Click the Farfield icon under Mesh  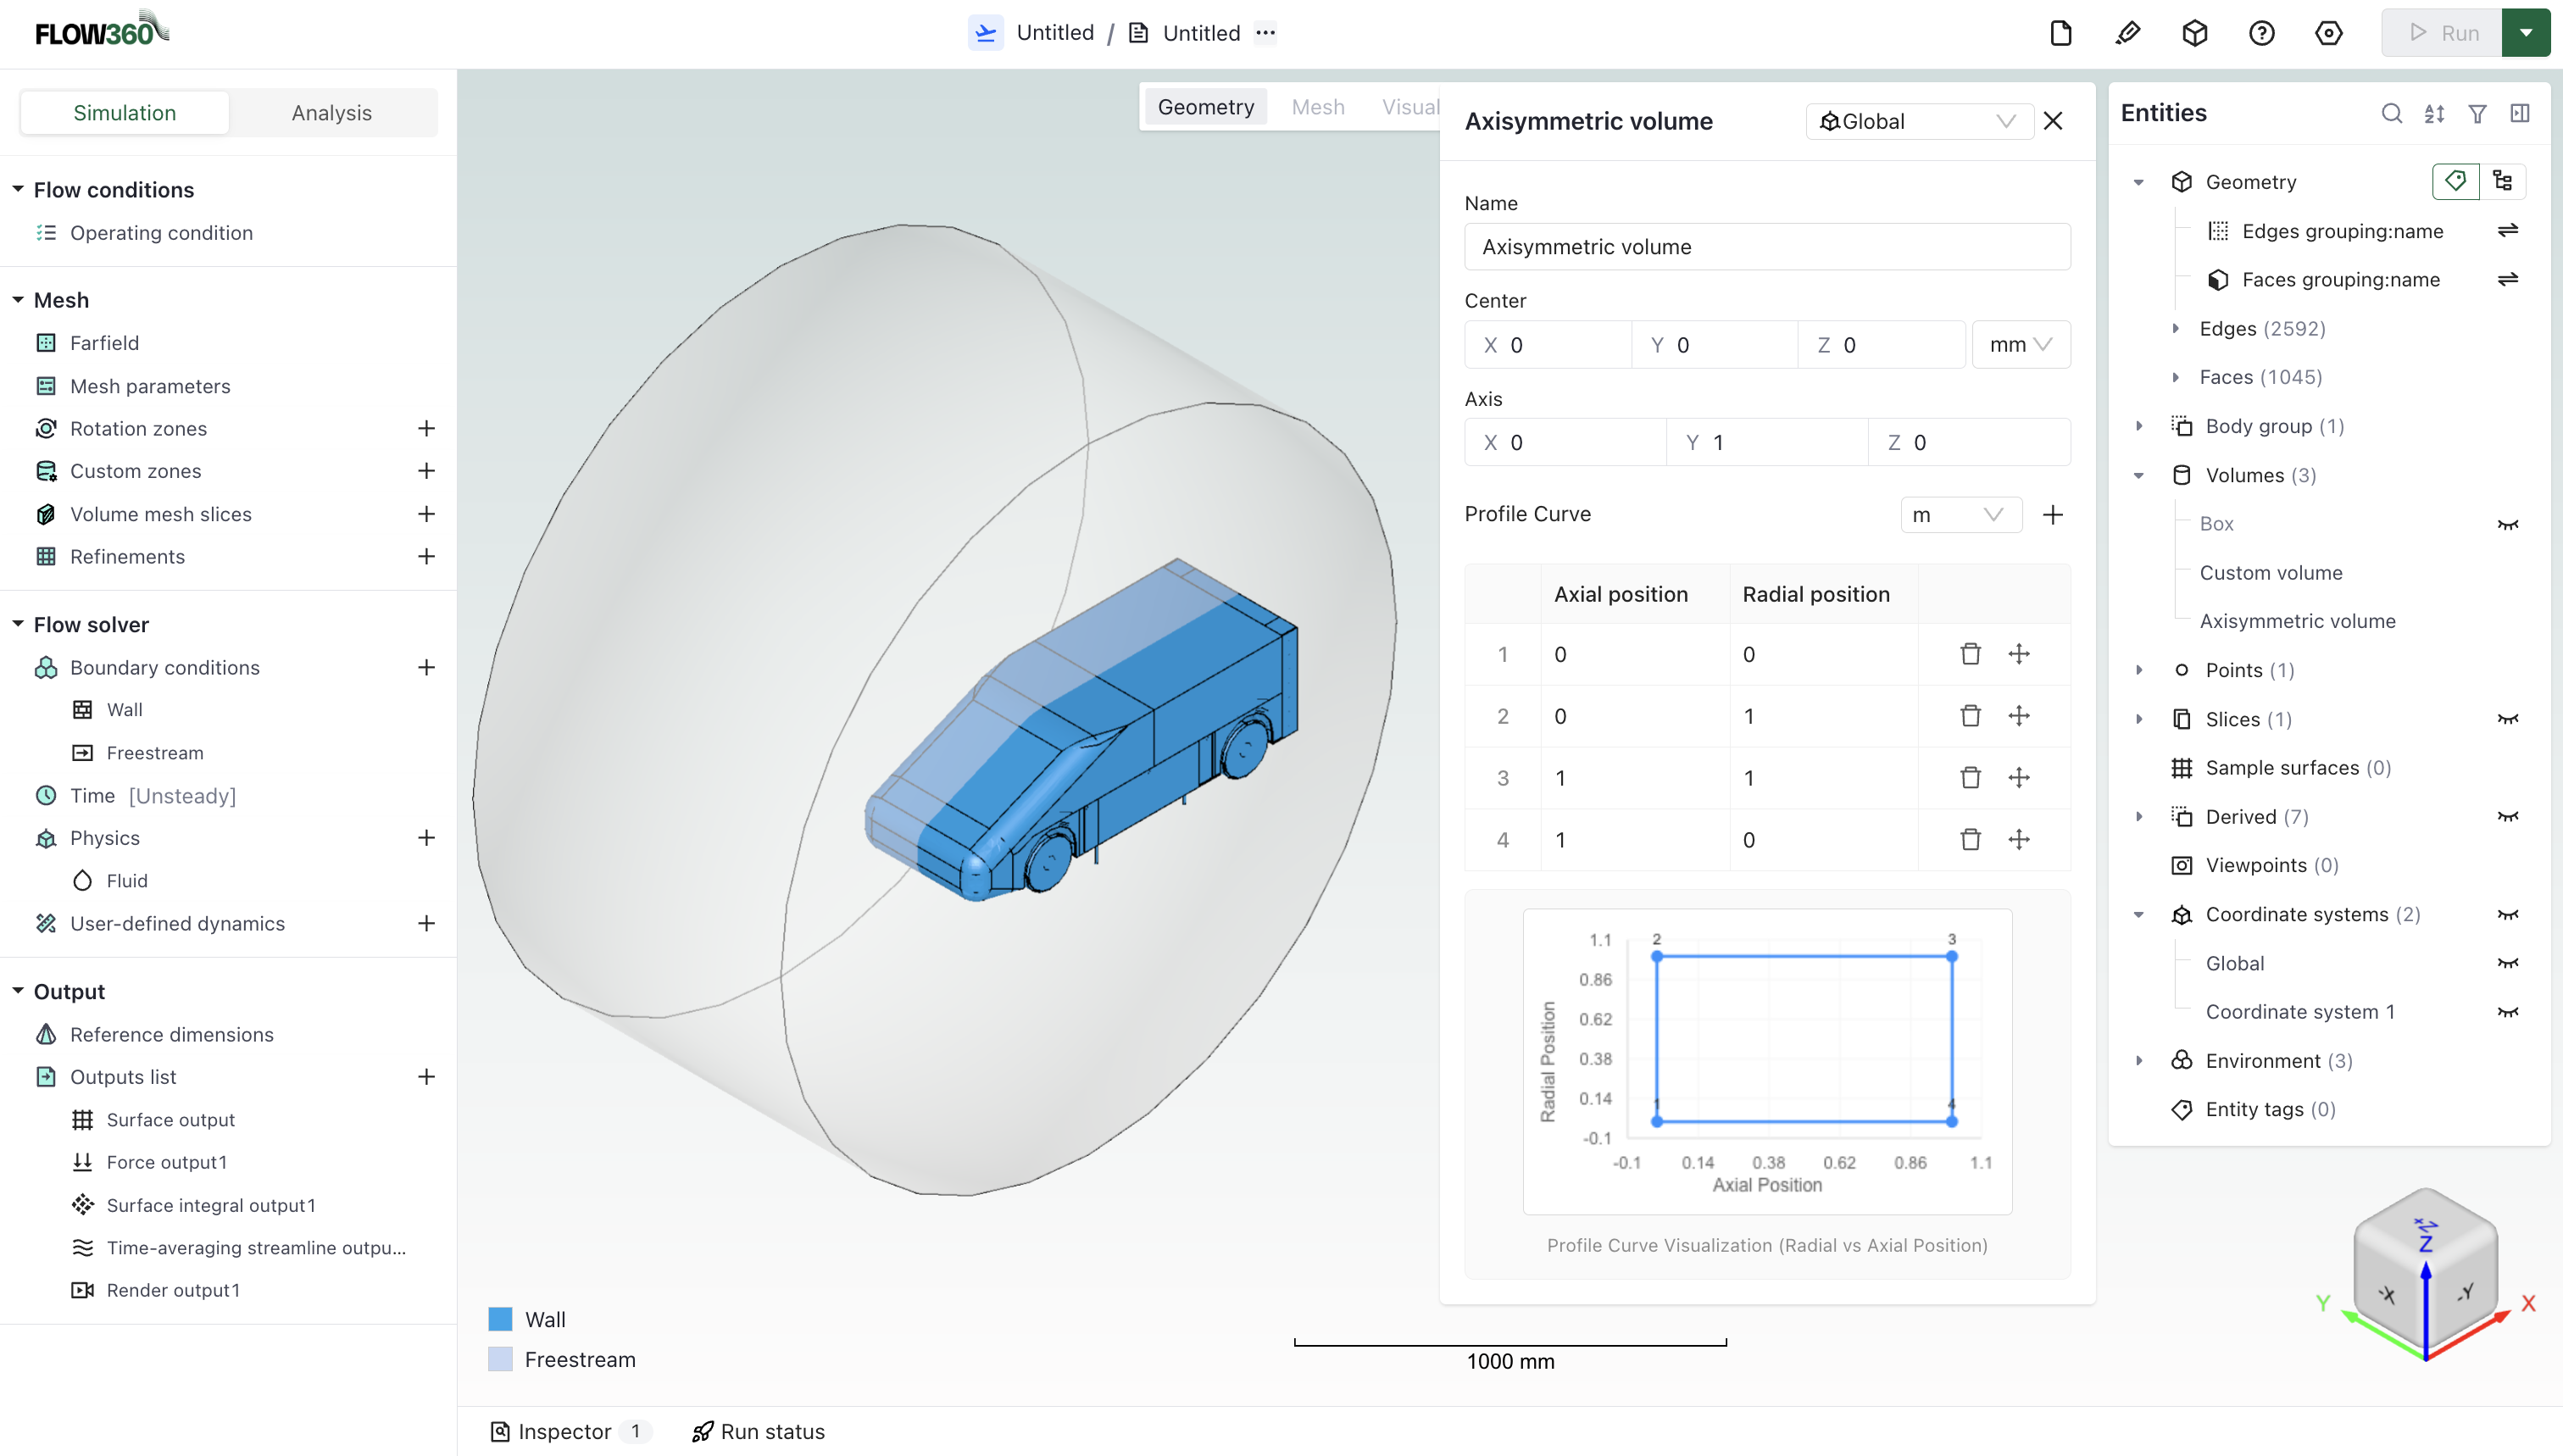coord(46,342)
